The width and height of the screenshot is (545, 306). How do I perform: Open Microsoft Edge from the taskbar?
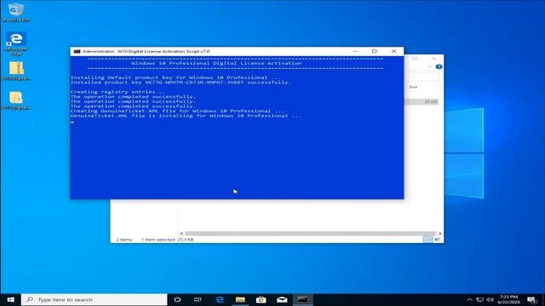tap(220, 299)
